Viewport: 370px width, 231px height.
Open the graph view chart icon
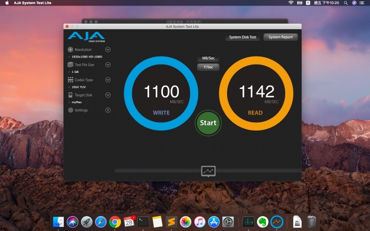[x=208, y=171]
